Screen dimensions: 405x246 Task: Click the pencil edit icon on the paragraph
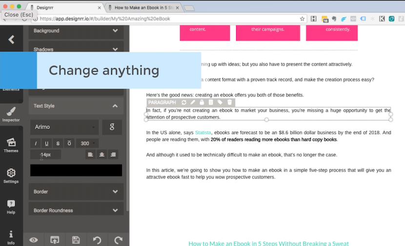193,102
